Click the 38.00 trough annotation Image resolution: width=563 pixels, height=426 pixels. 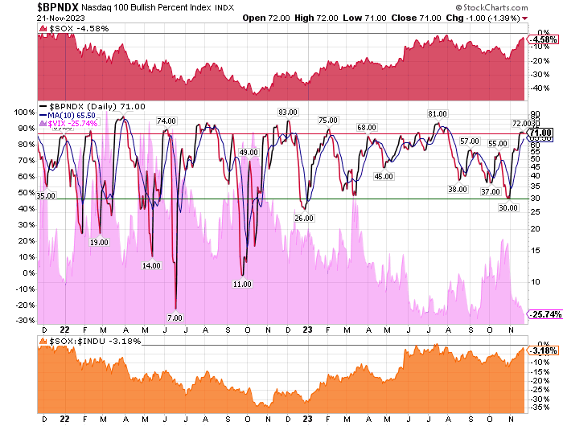pyautogui.click(x=458, y=189)
